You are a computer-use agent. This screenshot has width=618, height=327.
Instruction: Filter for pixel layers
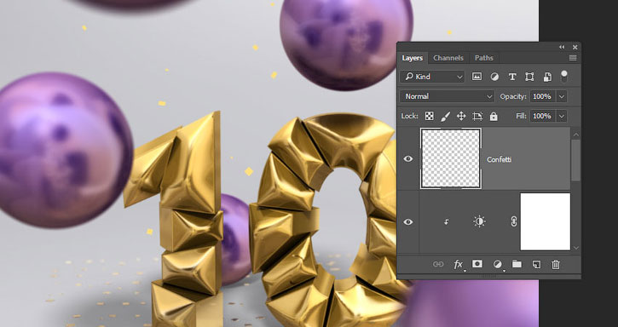476,77
